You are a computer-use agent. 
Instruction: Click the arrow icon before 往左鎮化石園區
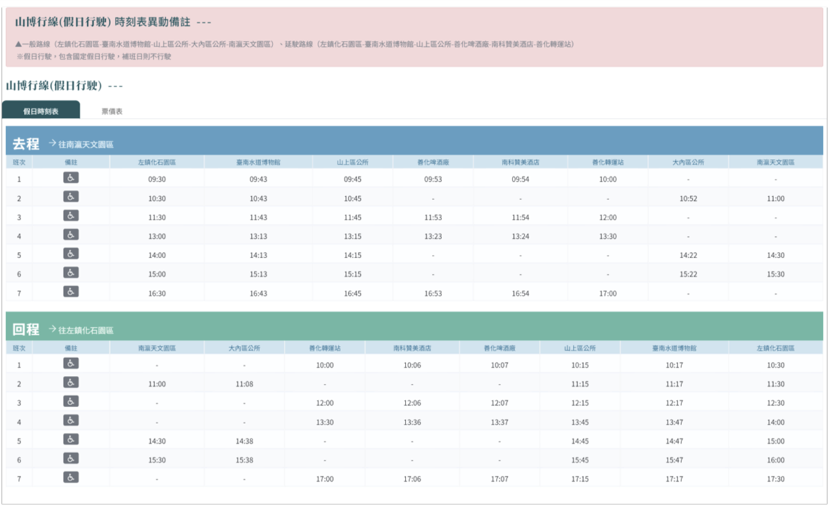[x=53, y=329]
